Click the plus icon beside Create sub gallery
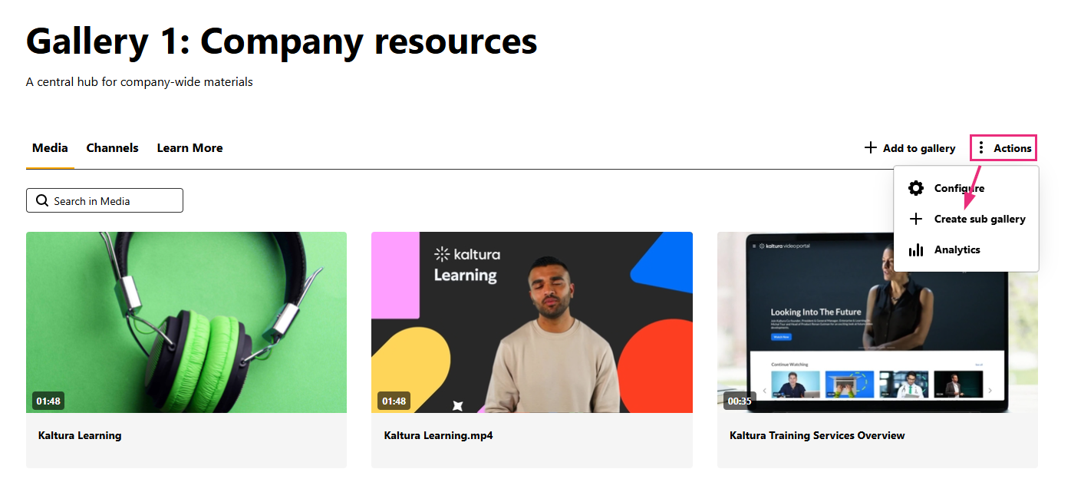Image resolution: width=1071 pixels, height=502 pixels. click(x=915, y=219)
